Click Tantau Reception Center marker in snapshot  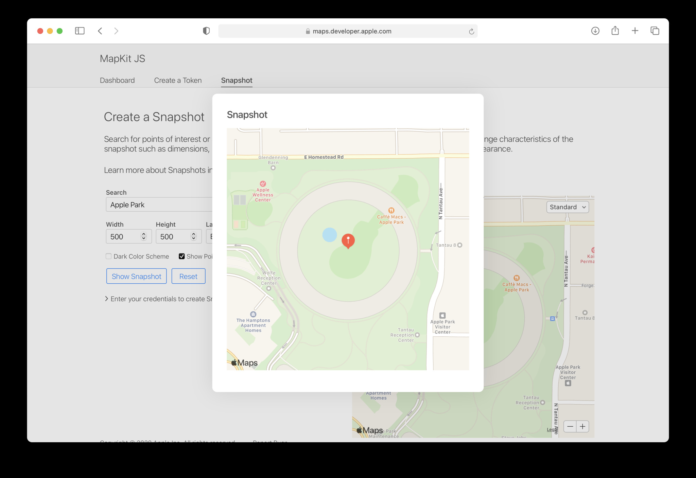click(417, 335)
